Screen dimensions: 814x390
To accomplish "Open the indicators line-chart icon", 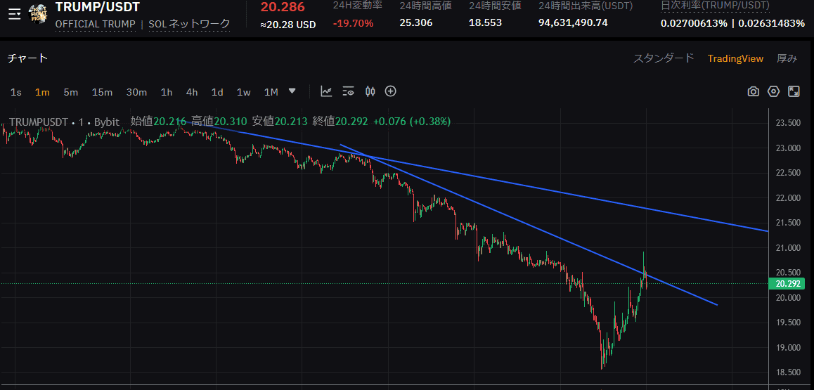I will click(326, 91).
